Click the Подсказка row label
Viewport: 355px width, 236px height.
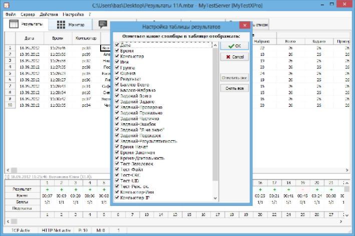(22, 208)
